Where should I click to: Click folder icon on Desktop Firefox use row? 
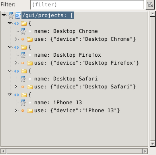point(30,63)
